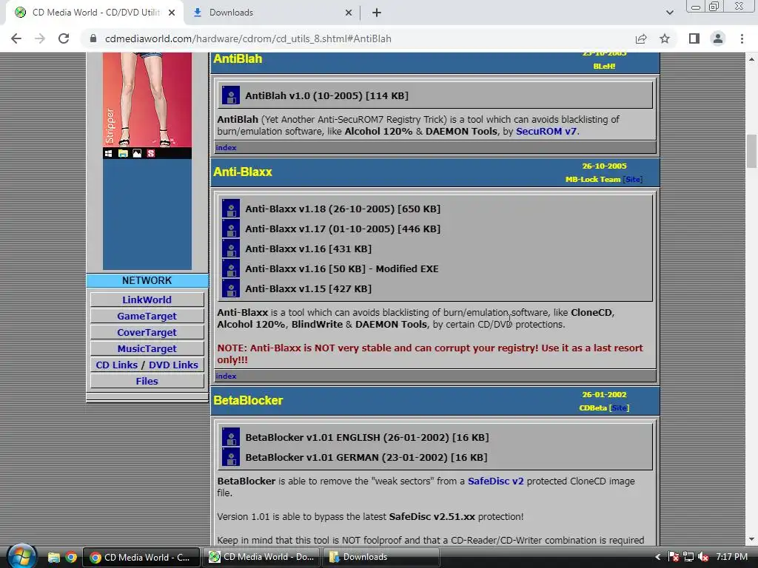Open the Windows Start orb
The height and width of the screenshot is (568, 758).
click(x=21, y=557)
